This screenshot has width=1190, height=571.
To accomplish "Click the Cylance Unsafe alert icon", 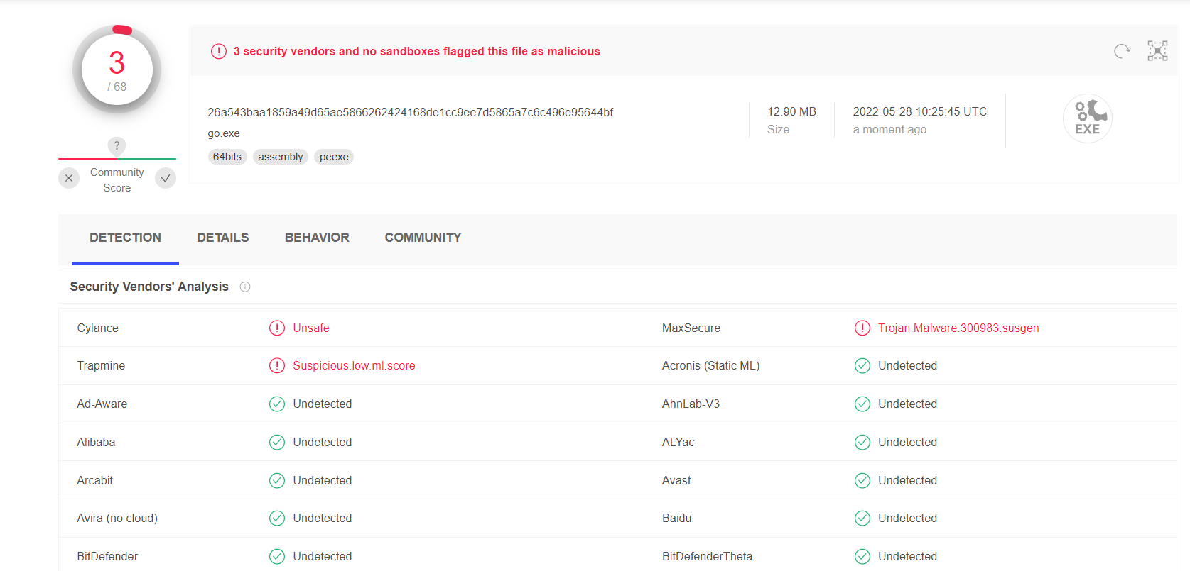I will coord(277,328).
